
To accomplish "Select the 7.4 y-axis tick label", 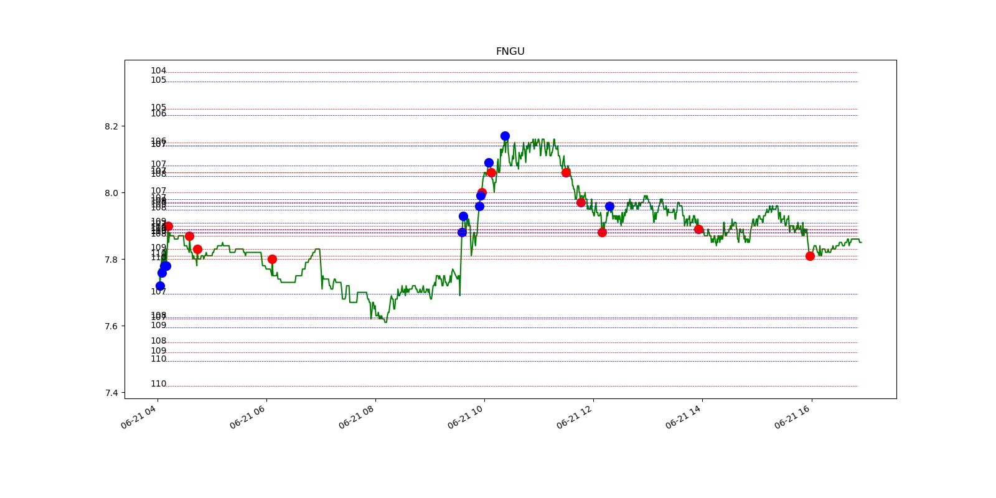I will pyautogui.click(x=111, y=393).
